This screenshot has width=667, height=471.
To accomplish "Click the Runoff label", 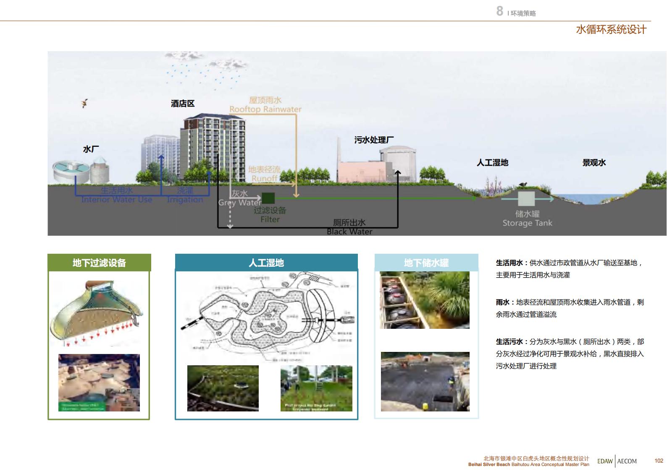I will click(264, 178).
